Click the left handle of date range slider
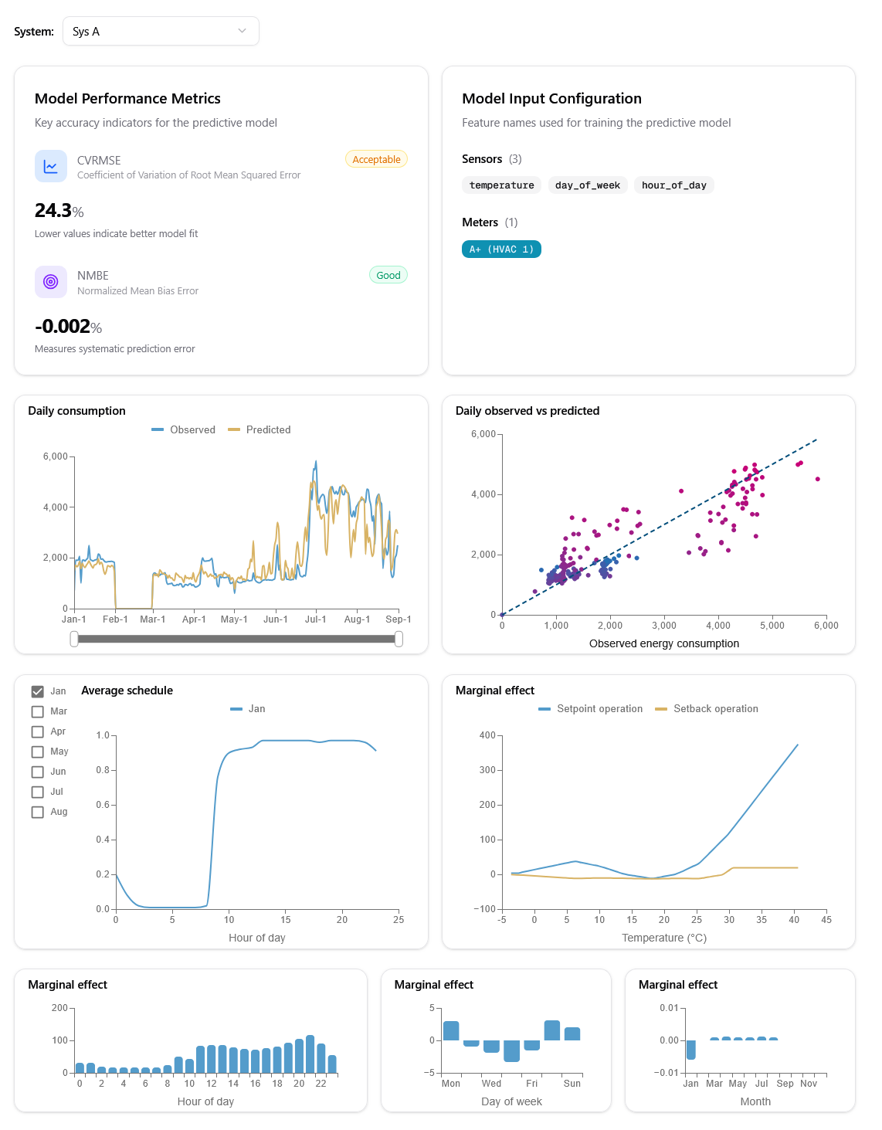The image size is (882, 1130). tap(74, 639)
